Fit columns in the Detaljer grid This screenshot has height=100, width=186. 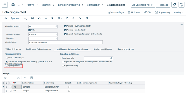point(25,78)
